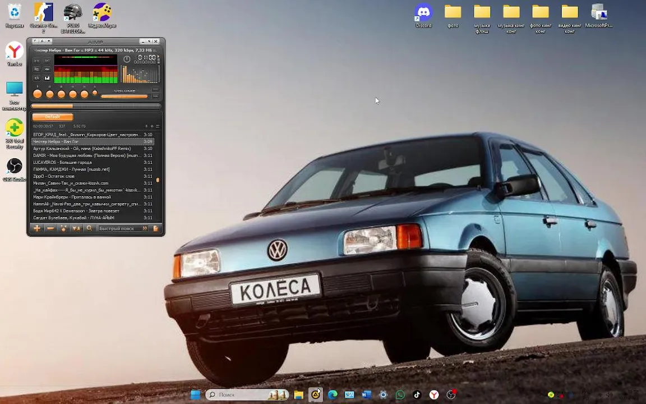Select track HammAli-_Navai-Раз_два_три
This screenshot has width=646, height=404.
93,204
